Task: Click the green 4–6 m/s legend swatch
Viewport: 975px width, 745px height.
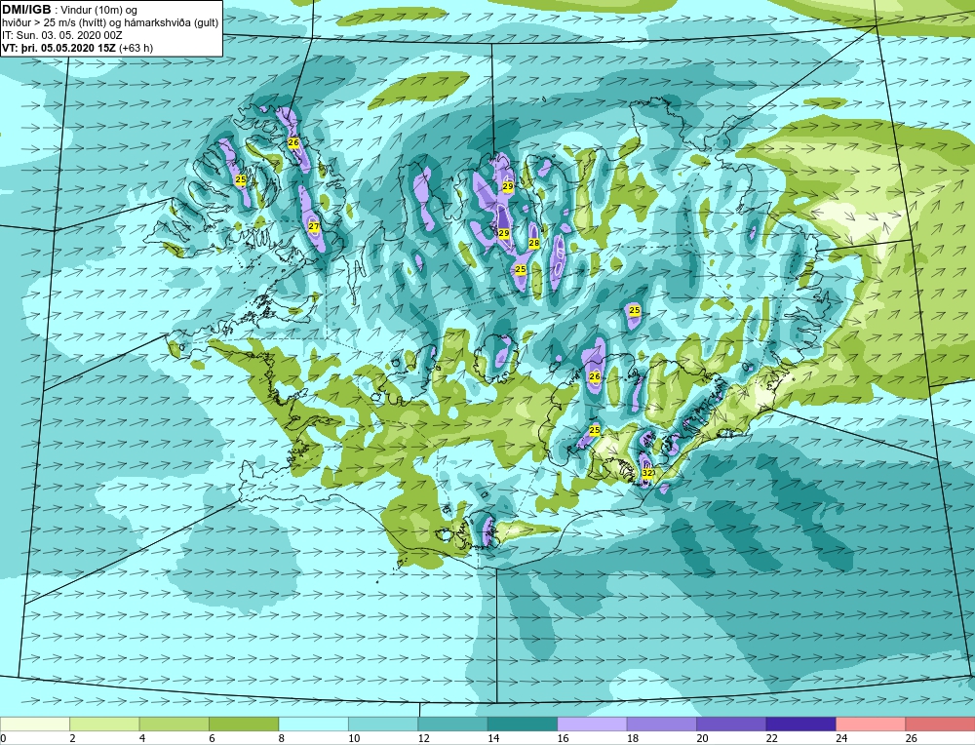Action: coord(175,724)
